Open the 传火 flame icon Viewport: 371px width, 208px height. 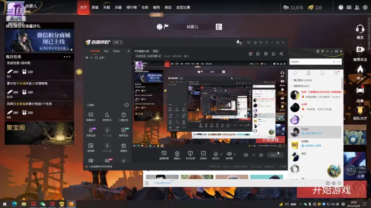point(360,70)
